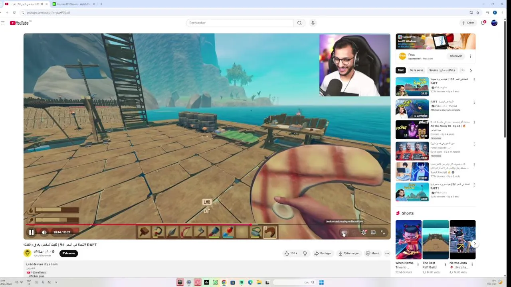511x287 pixels.
Task: Open oPiiLz channel avatar
Action: (x=27, y=253)
